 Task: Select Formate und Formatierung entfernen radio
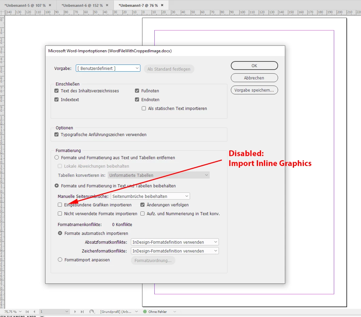point(57,157)
